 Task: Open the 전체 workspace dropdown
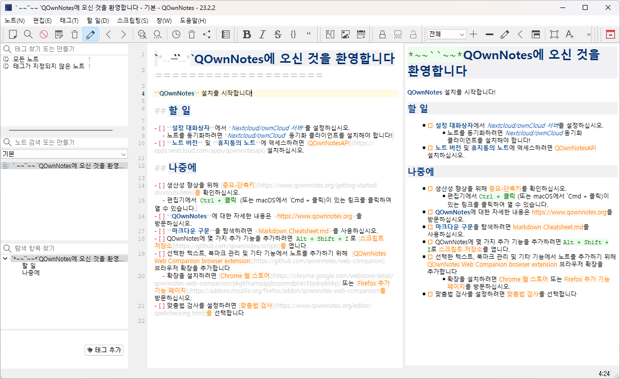click(x=447, y=34)
